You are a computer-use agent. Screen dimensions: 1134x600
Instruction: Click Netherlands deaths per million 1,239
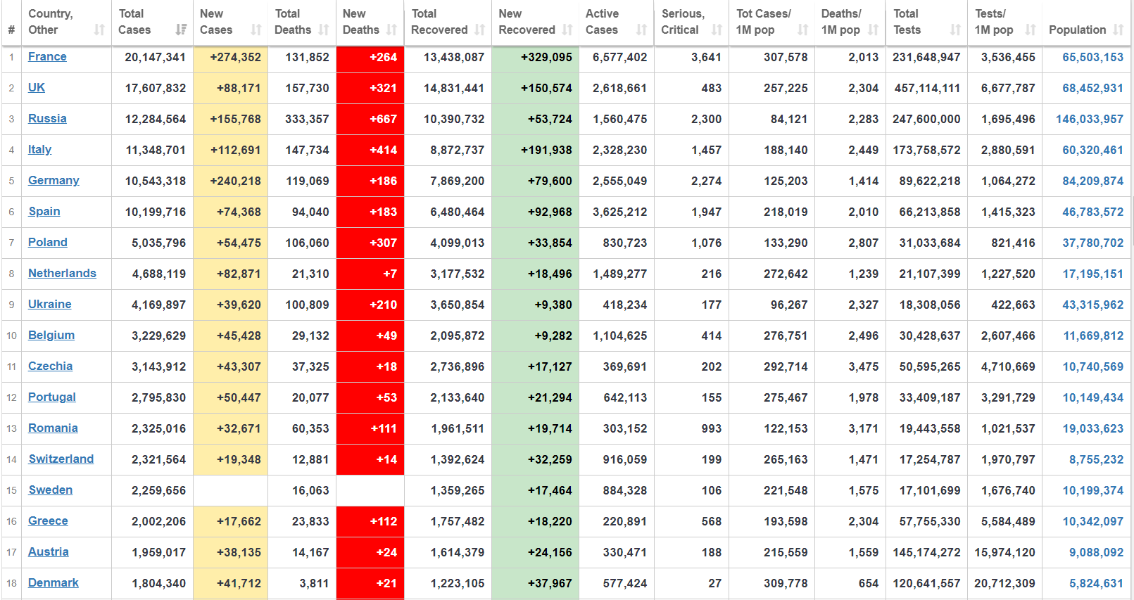864,274
